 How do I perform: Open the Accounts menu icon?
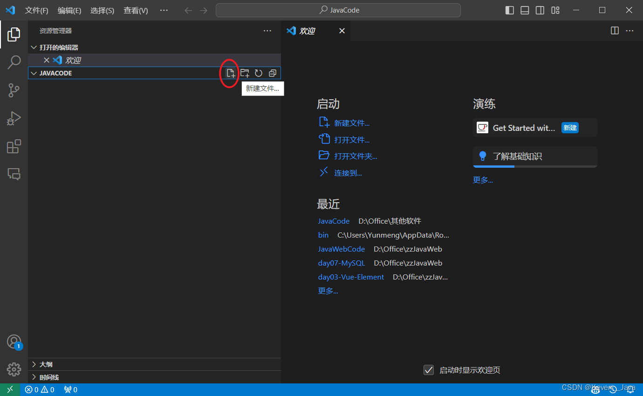(x=14, y=342)
